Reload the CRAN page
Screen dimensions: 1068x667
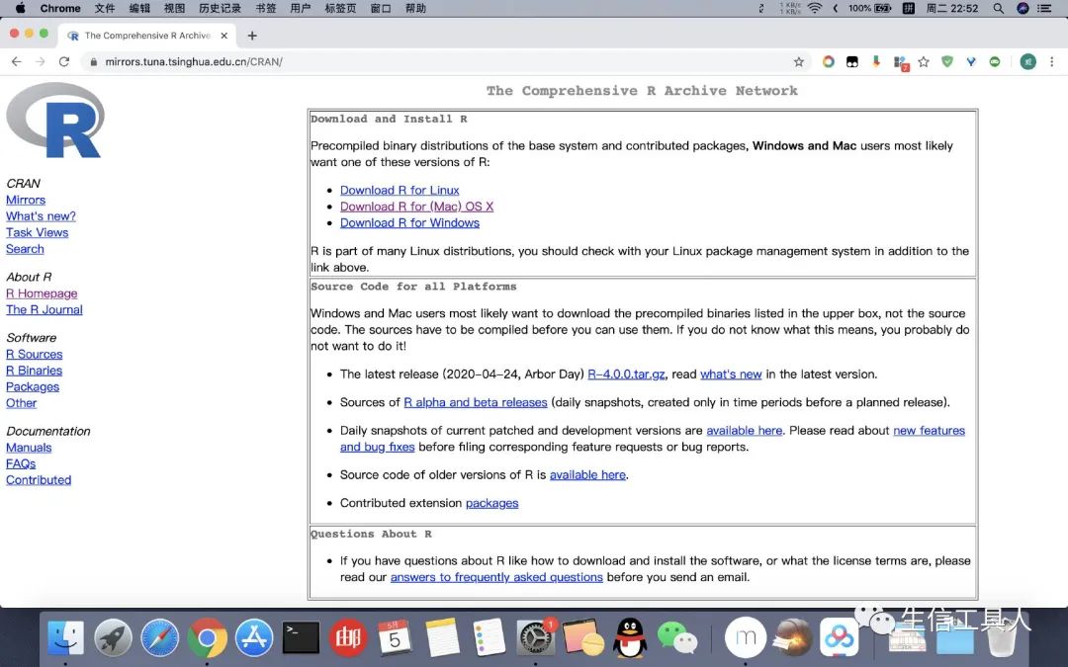(64, 62)
